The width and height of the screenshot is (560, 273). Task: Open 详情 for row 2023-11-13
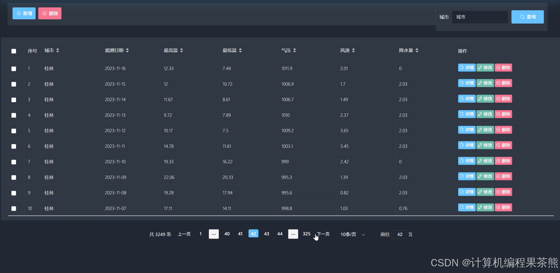(467, 114)
